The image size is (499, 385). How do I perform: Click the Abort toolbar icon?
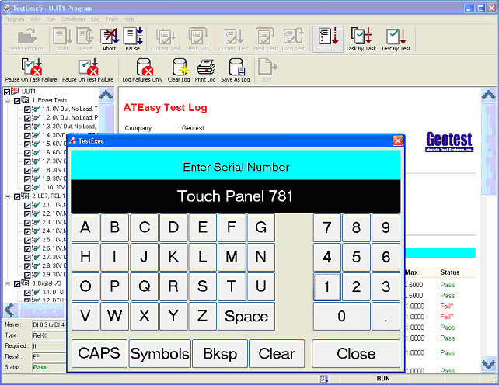(109, 38)
